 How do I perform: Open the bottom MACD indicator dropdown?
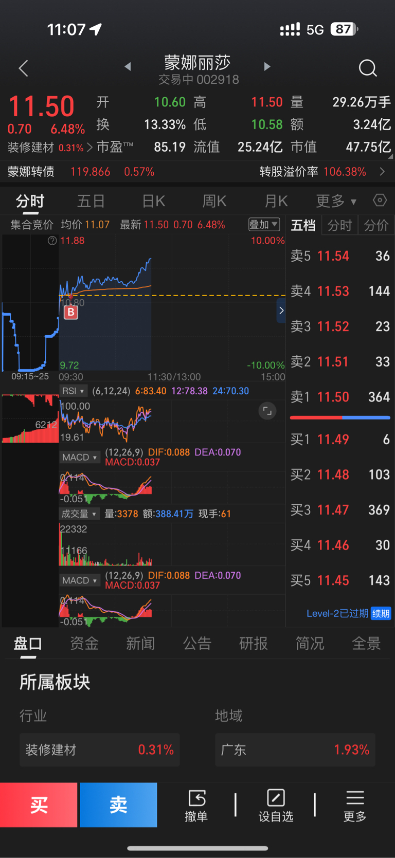click(x=79, y=580)
